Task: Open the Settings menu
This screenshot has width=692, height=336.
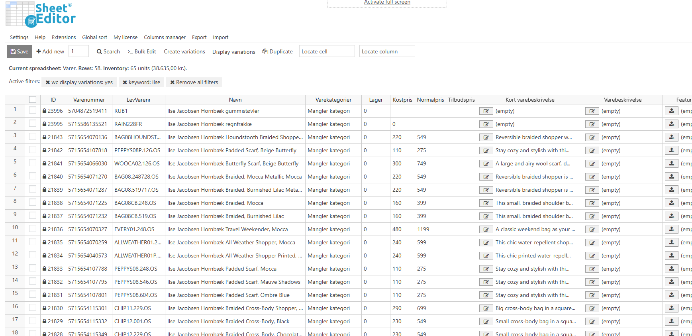Action: pyautogui.click(x=19, y=37)
